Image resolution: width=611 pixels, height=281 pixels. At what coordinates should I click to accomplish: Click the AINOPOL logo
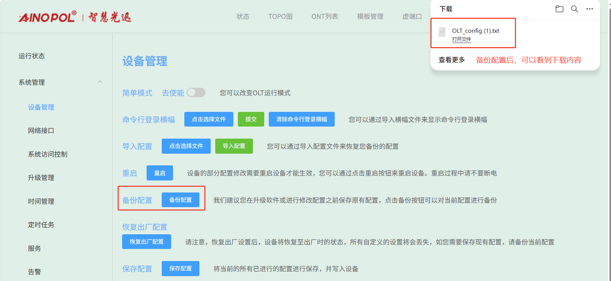point(47,17)
